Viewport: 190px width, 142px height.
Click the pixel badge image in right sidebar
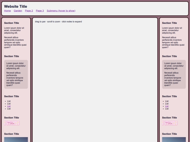coord(171,123)
